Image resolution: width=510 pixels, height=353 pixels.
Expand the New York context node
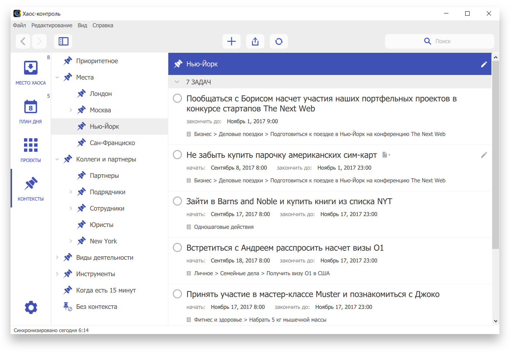pyautogui.click(x=71, y=241)
